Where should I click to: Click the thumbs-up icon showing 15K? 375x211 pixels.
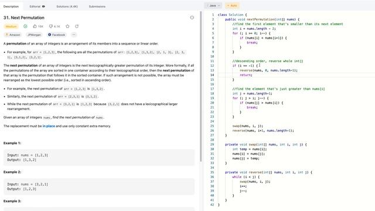pyautogui.click(x=35, y=26)
